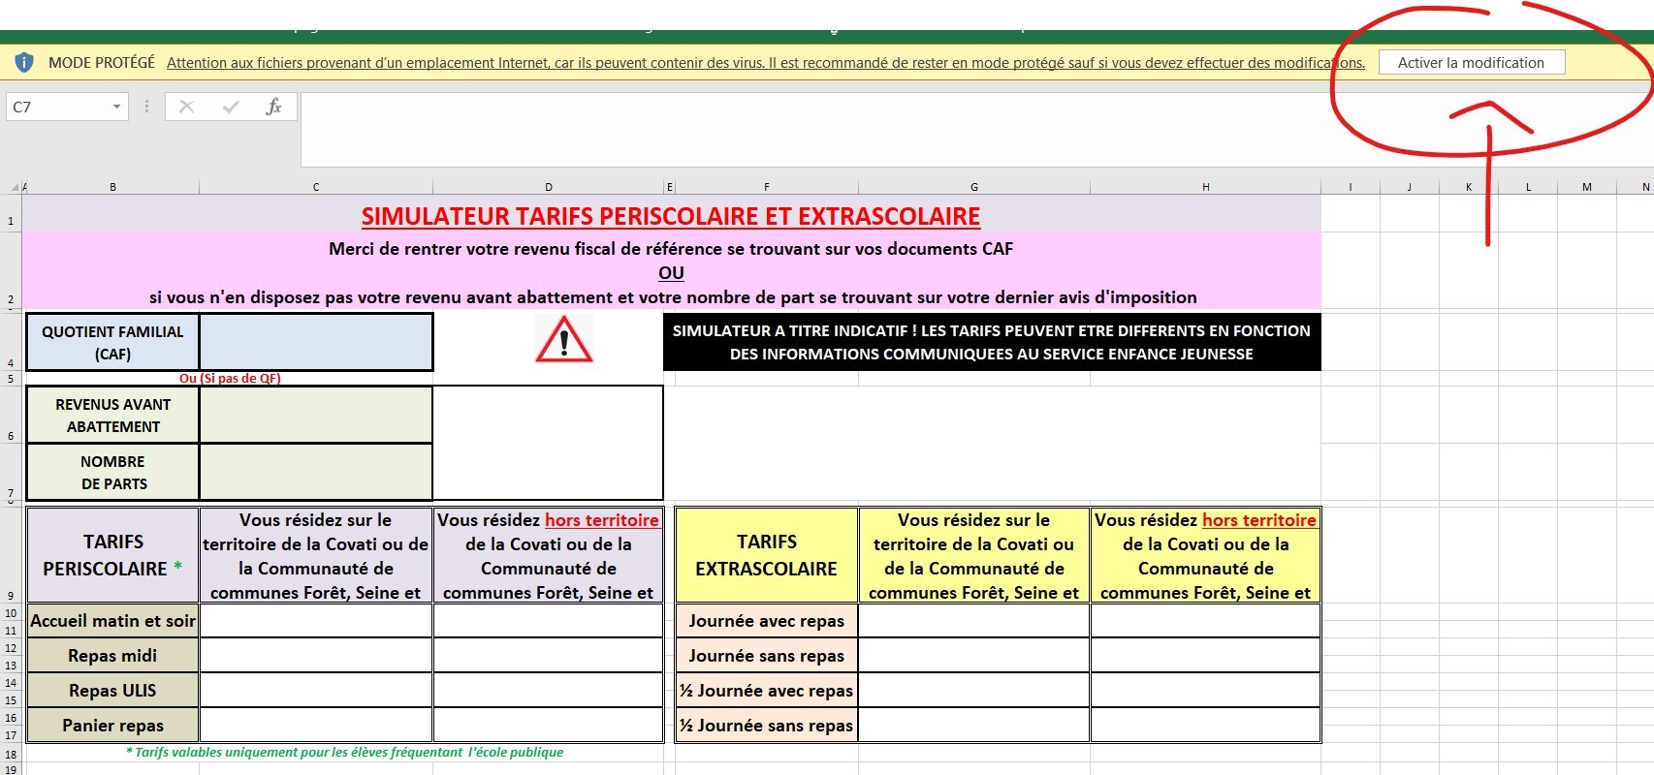
Task: Click the Accueil matin et soir row label
Action: [x=112, y=621]
